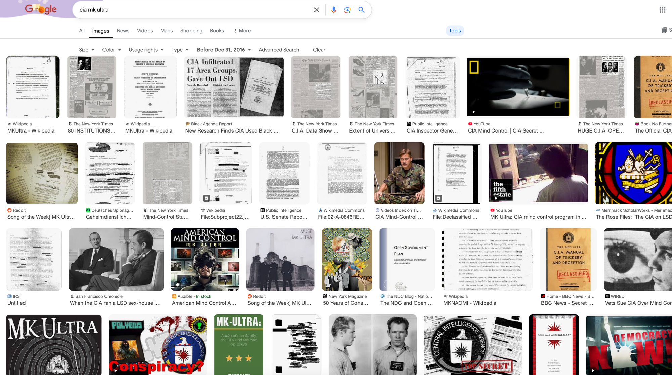Open the 80 INSTITUTIONS New York Times result
The width and height of the screenshot is (672, 375).
[x=91, y=131]
